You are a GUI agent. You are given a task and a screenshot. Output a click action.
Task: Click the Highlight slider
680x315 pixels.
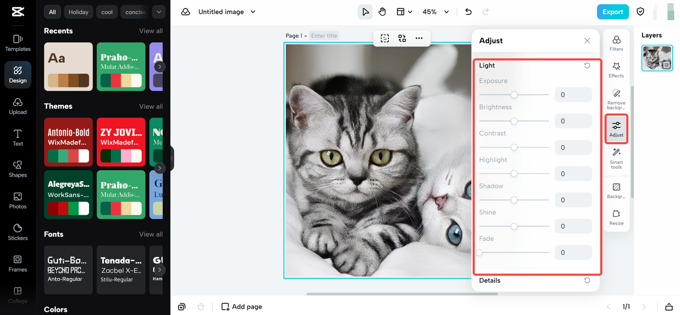click(514, 173)
